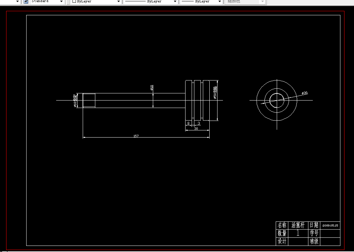Click the 活塞杆 part name text
Image resolution: width=354 pixels, height=252 pixels.
298,225
